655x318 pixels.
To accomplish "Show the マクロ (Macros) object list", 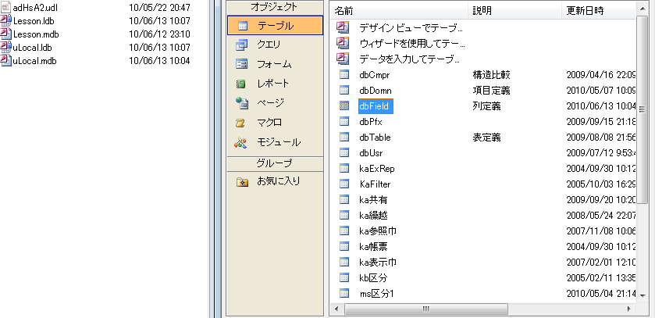I will coord(269,123).
